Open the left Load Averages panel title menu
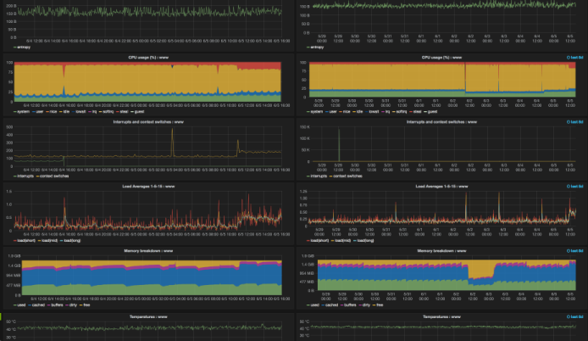Screen dimensions: 588x341 [148, 187]
